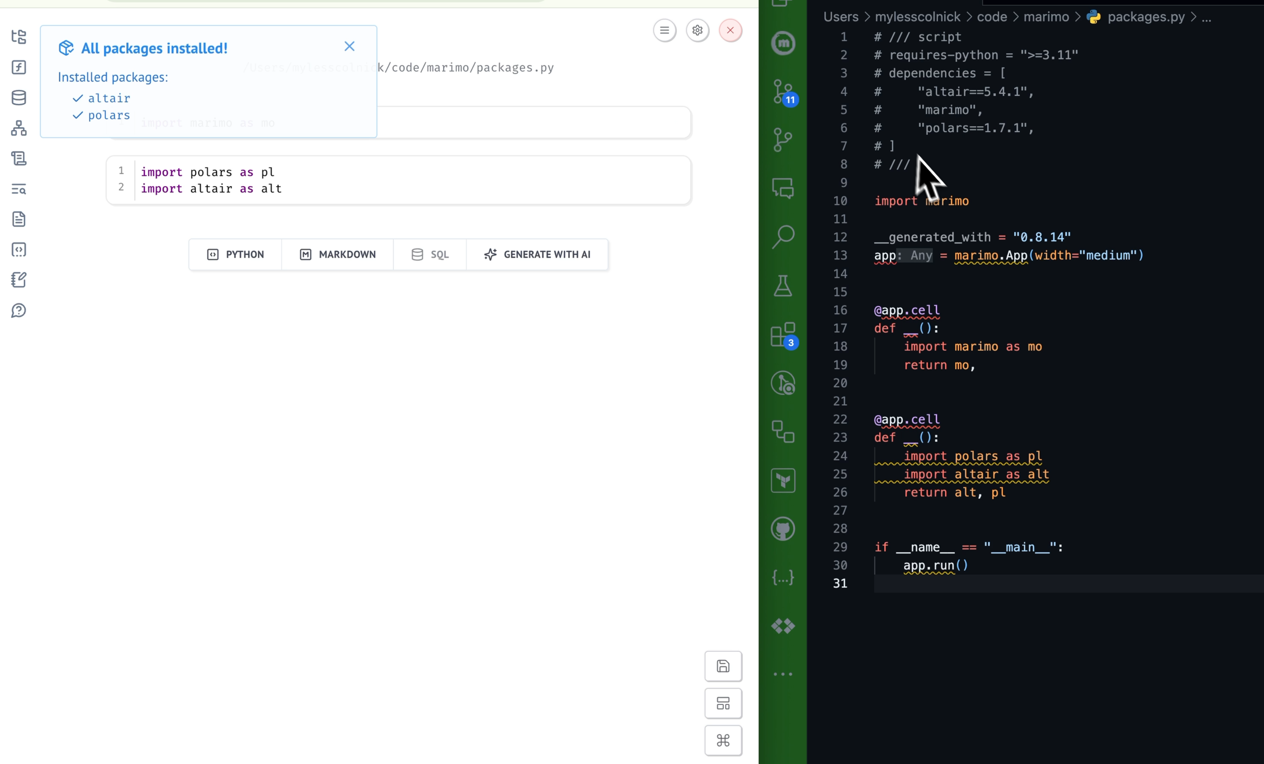Open the variables panel function icon

click(x=19, y=67)
